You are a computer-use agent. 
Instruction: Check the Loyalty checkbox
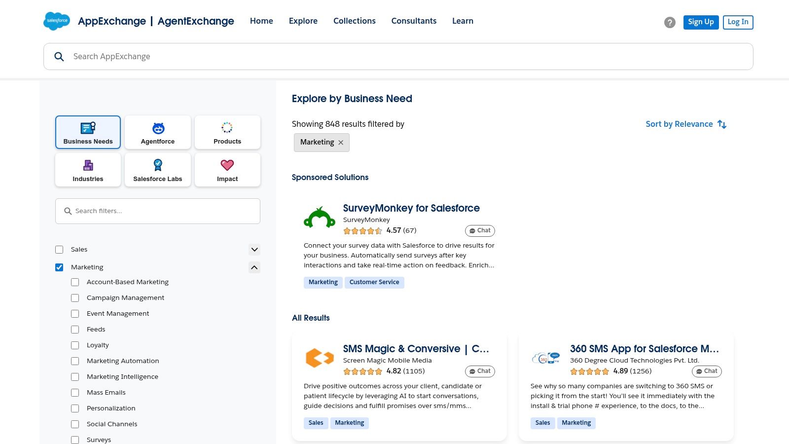75,345
